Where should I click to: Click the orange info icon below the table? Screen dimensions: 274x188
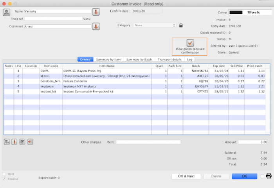point(14,142)
